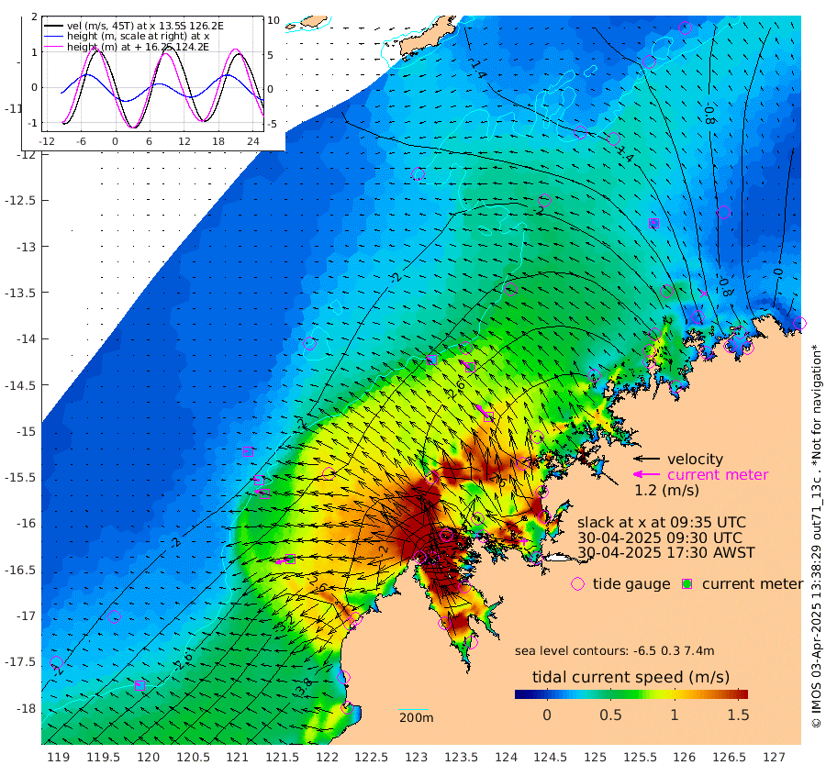Click green middle of tidal speed colorbar
The width and height of the screenshot is (826, 776).
(x=631, y=693)
